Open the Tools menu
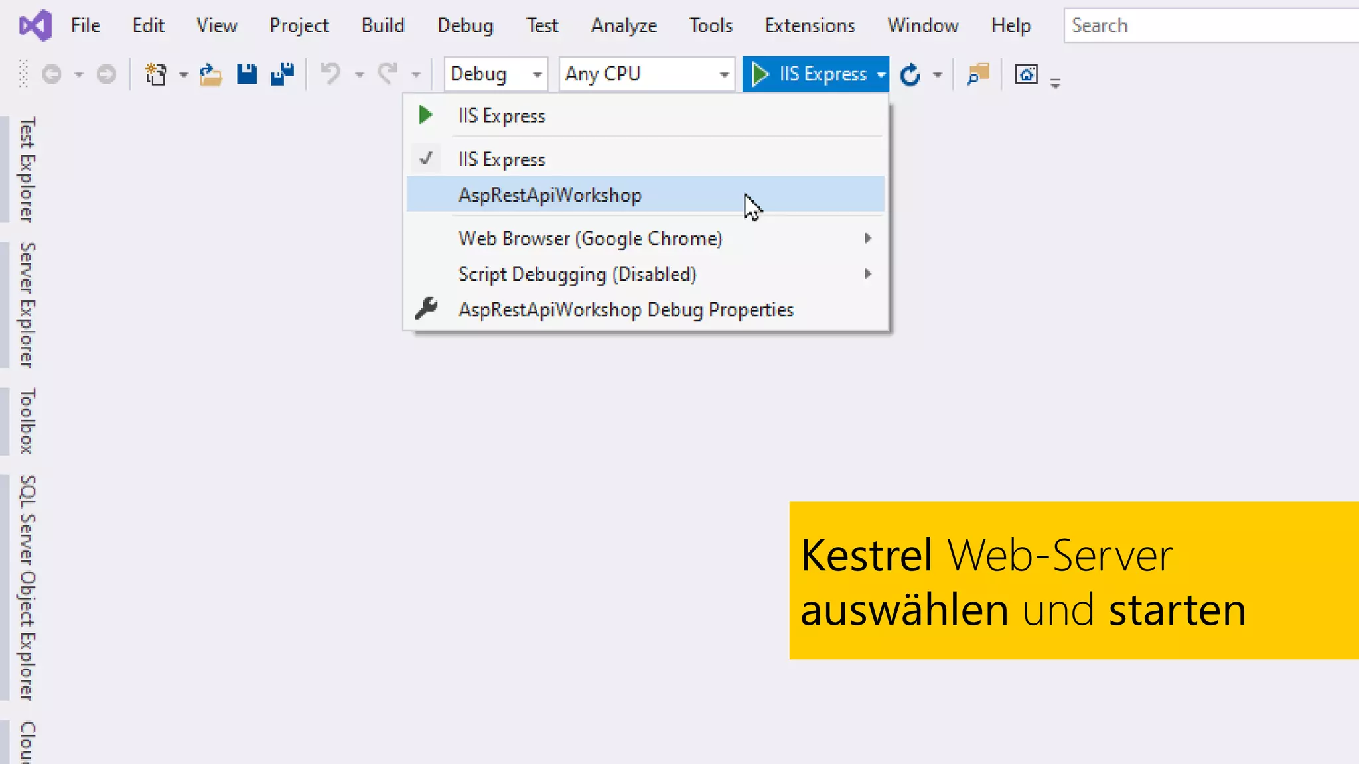Viewport: 1359px width, 764px height. click(x=711, y=26)
